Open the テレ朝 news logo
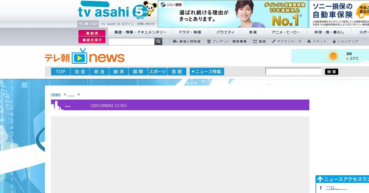 [x=85, y=57]
